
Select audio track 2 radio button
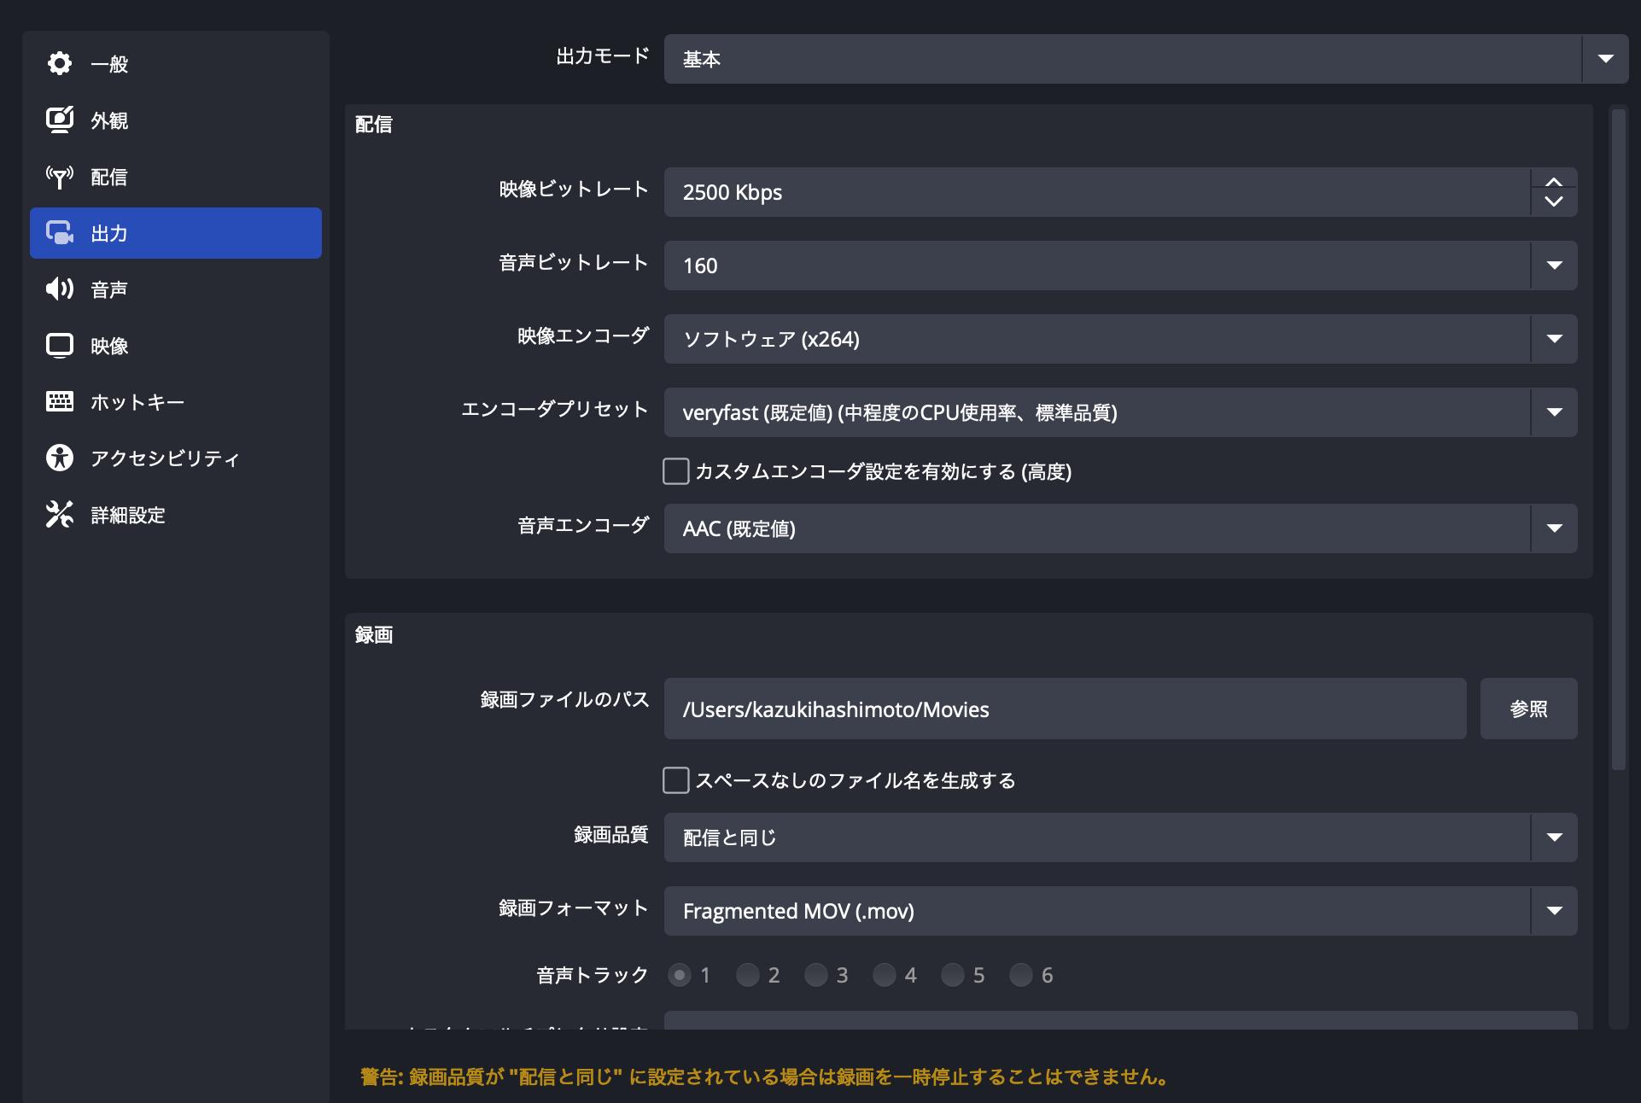click(x=748, y=975)
